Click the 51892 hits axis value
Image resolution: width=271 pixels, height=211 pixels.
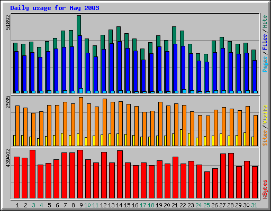tap(8, 23)
